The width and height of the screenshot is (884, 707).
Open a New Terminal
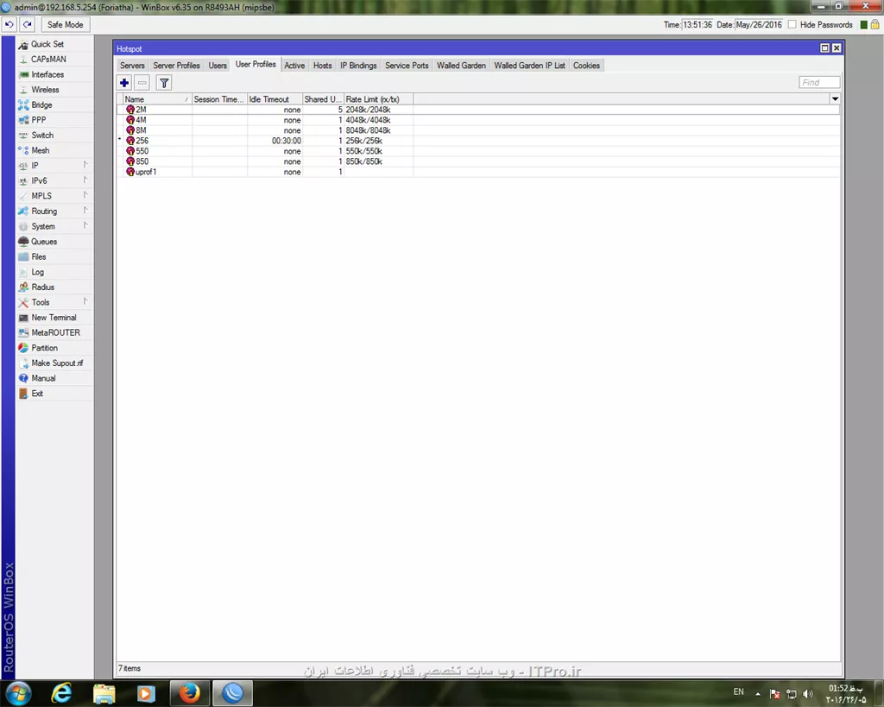54,318
